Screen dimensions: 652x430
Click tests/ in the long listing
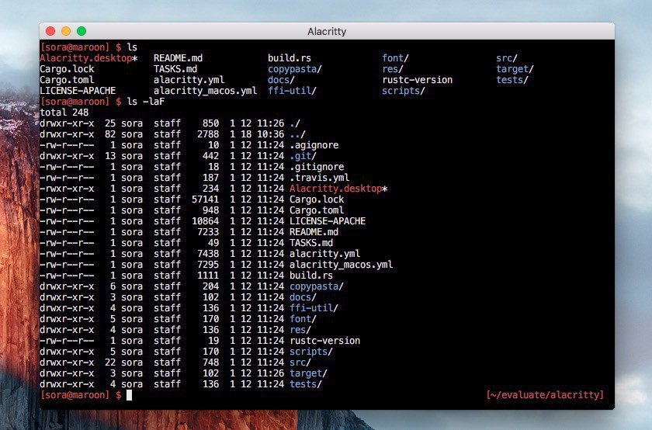coord(306,384)
